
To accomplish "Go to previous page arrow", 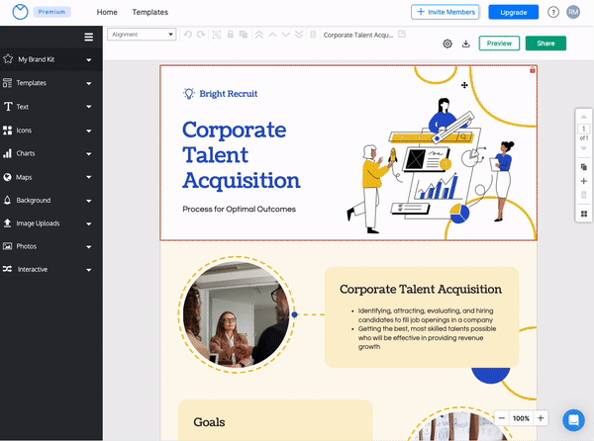I will (584, 117).
